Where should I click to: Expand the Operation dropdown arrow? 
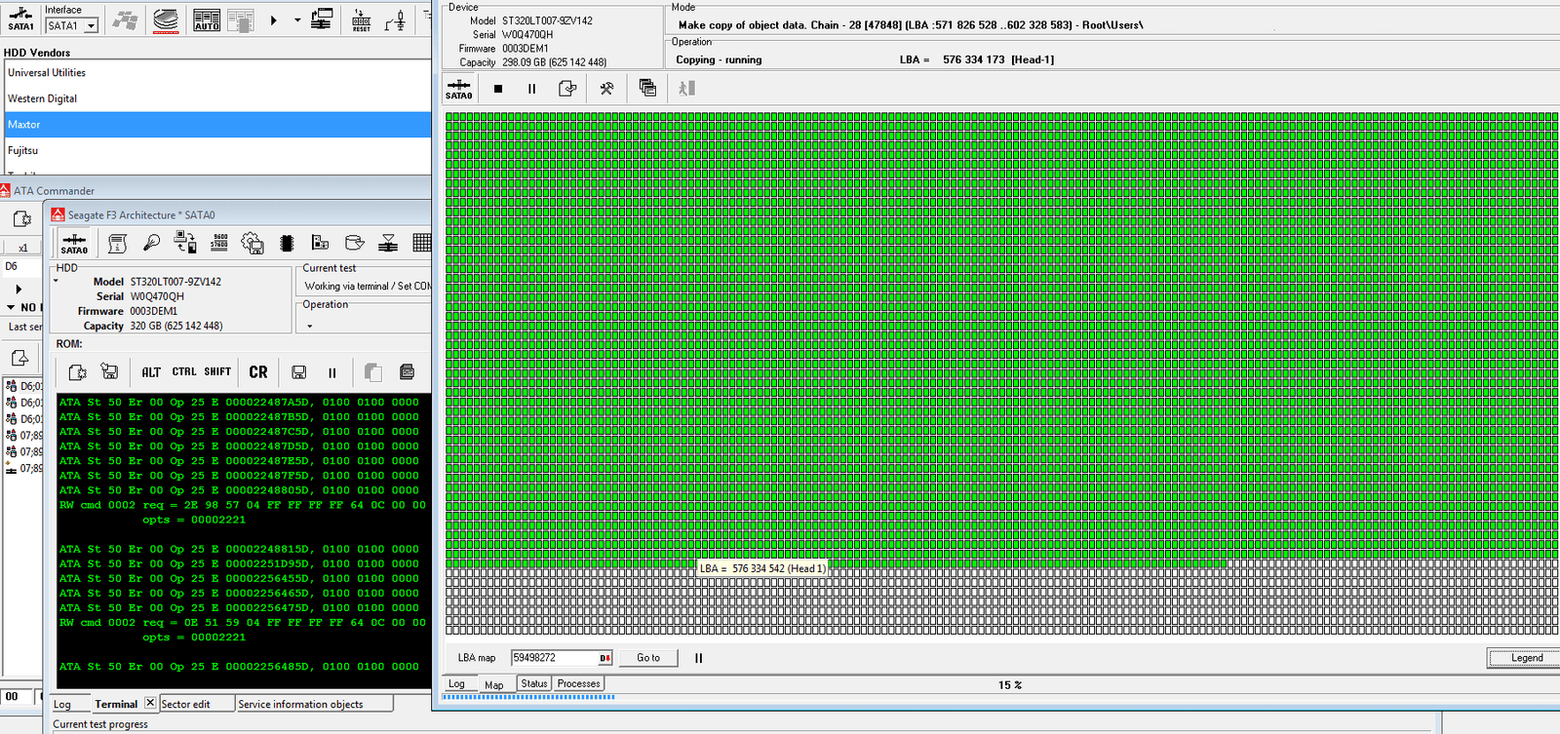point(310,327)
